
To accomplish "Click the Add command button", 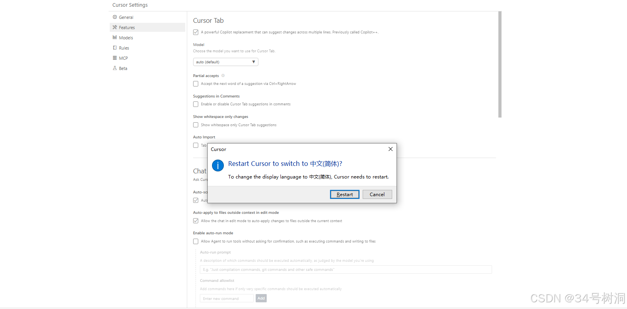I will point(261,298).
